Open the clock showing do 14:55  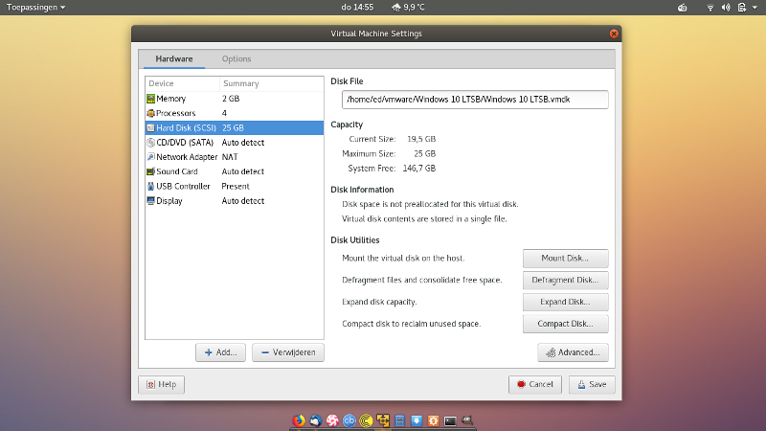click(357, 8)
